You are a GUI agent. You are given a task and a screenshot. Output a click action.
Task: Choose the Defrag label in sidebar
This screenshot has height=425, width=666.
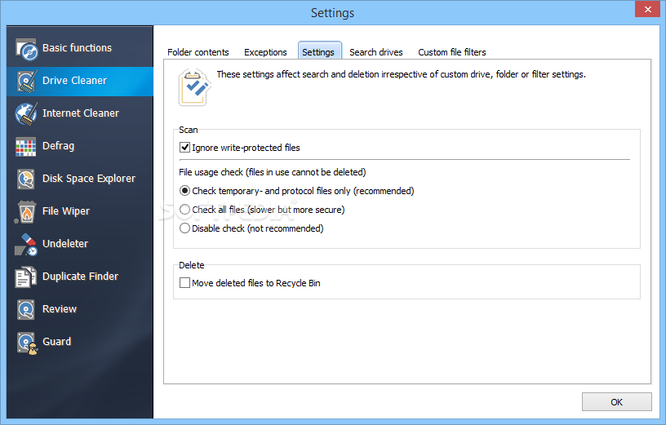(58, 146)
